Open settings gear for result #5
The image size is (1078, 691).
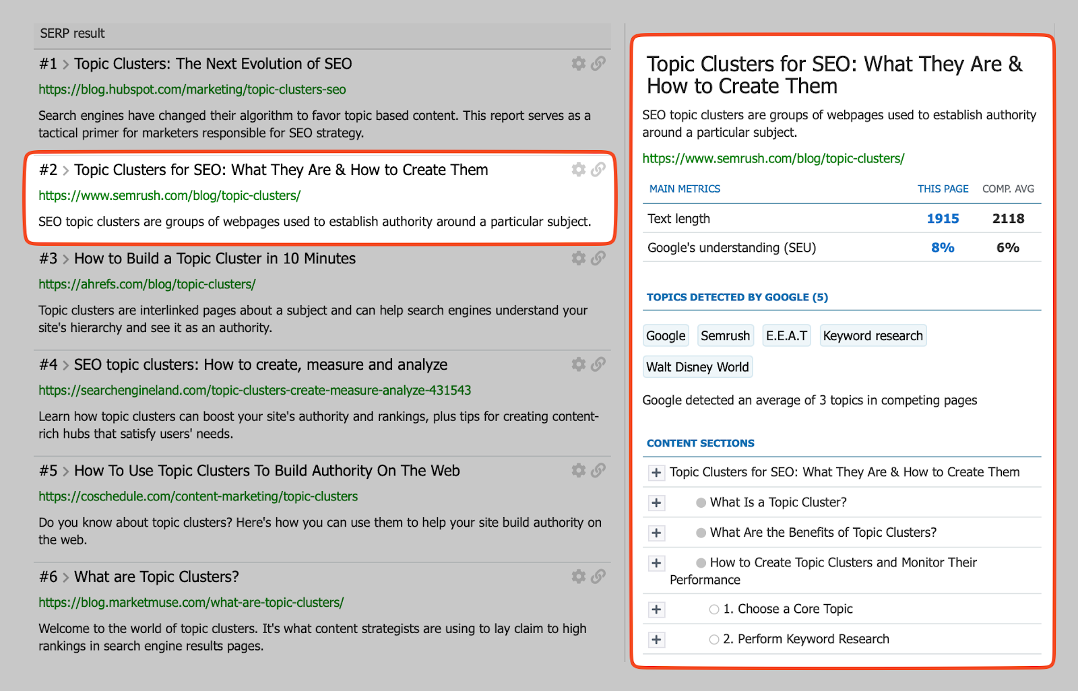[x=578, y=470]
